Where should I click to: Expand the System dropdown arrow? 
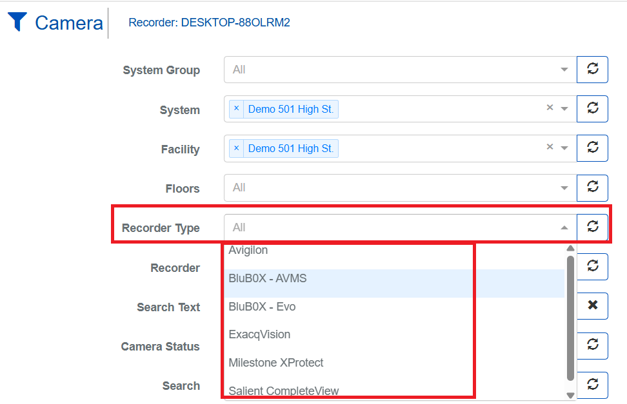coord(564,109)
